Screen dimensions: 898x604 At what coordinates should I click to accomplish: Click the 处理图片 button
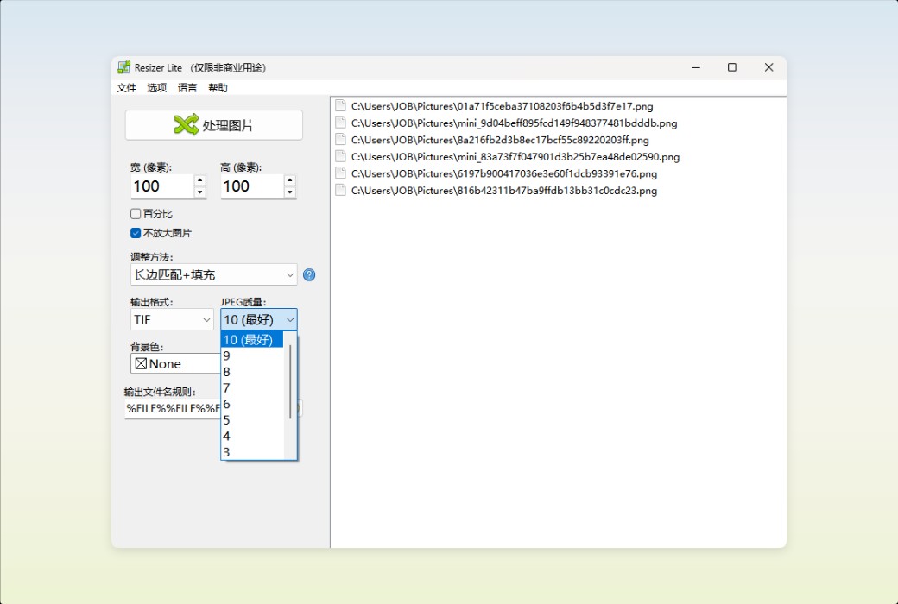(x=214, y=124)
